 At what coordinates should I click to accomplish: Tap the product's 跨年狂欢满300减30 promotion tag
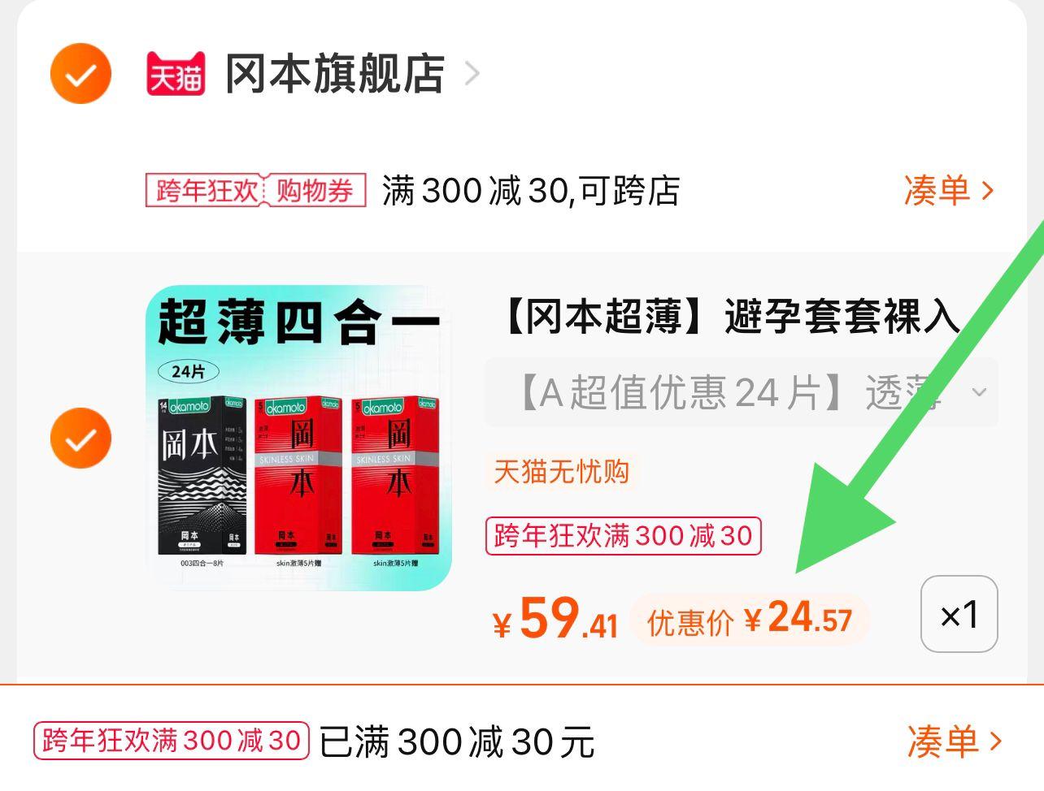pyautogui.click(x=623, y=536)
